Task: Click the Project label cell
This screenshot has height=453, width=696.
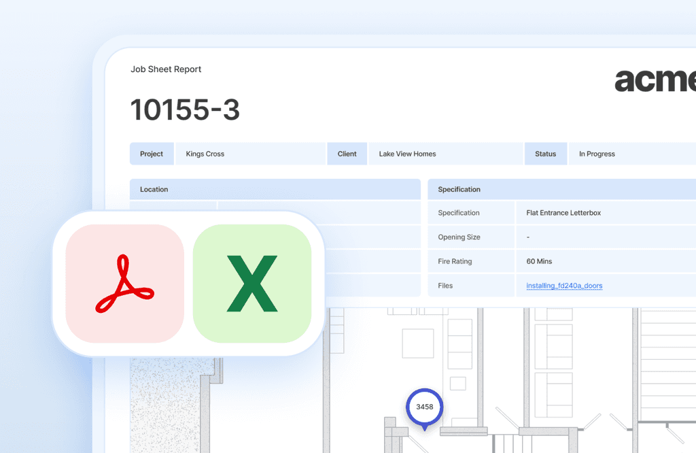Action: coord(152,154)
